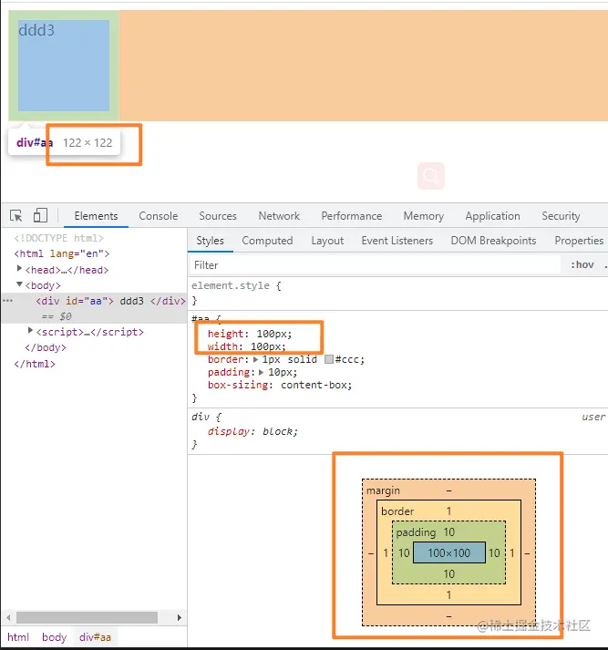Open the Sources tab
The width and height of the screenshot is (608, 650).
point(218,216)
